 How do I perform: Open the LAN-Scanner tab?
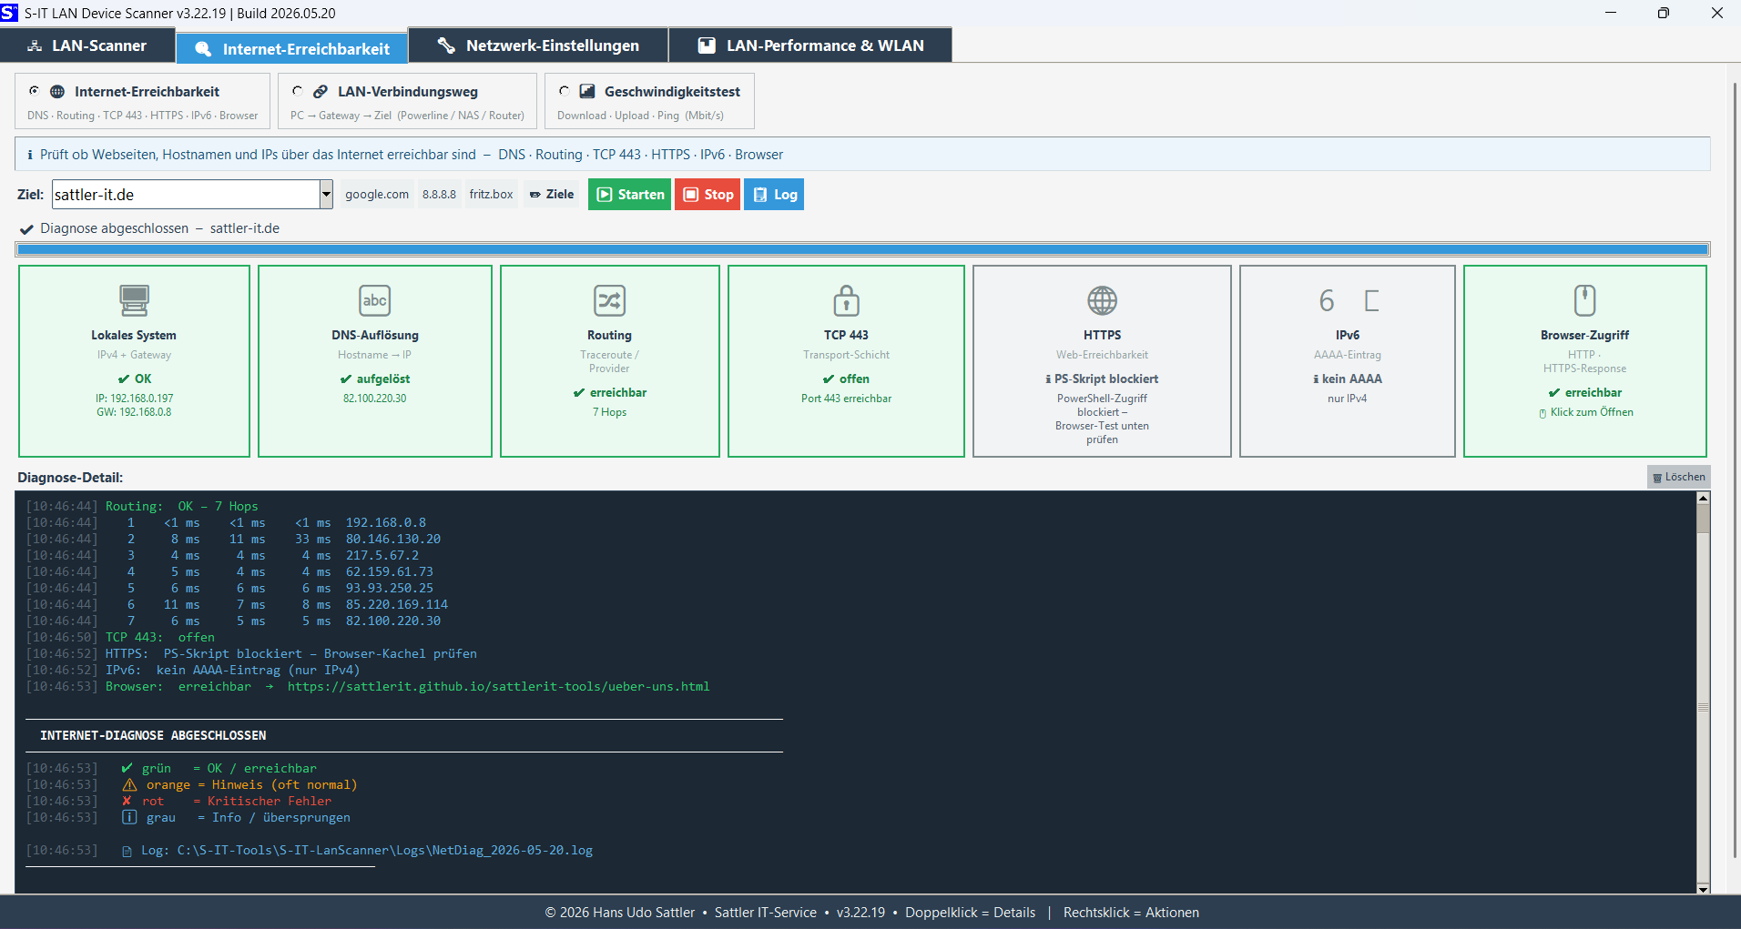click(87, 45)
